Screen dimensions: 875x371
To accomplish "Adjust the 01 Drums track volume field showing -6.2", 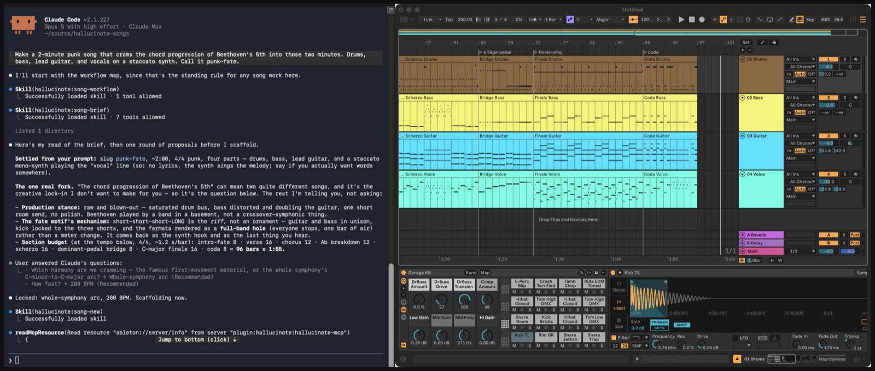I will pyautogui.click(x=828, y=67).
